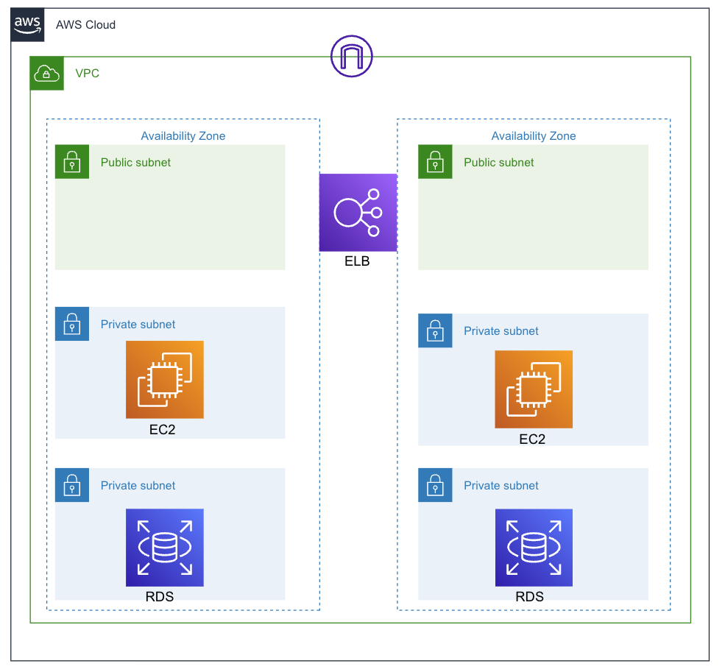Click the EC2 icon in right Availability Zone
725x672 pixels.
pos(534,389)
